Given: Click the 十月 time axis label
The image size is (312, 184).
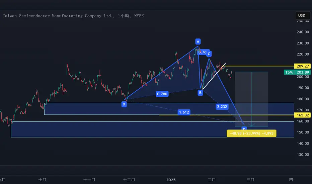Looking at the screenshot, I should point(43,180).
